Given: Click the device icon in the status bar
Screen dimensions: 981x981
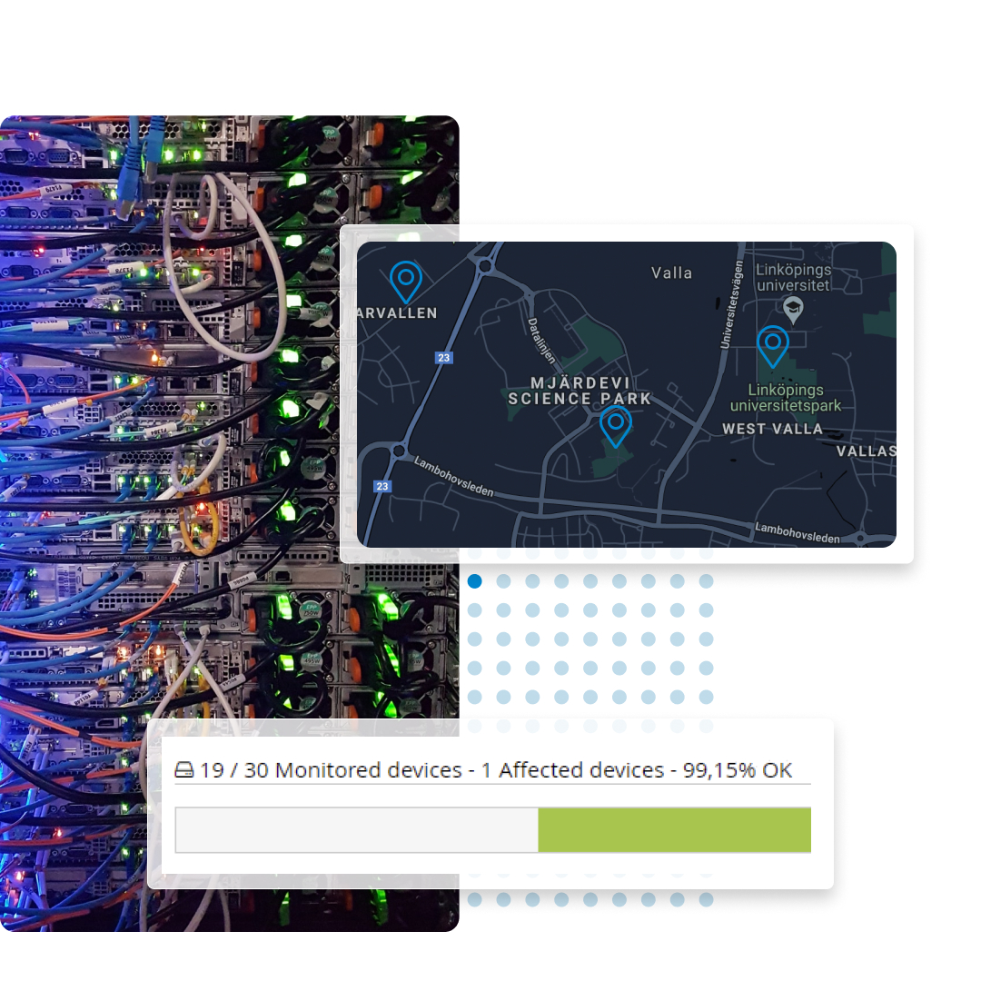Looking at the screenshot, I should (185, 769).
